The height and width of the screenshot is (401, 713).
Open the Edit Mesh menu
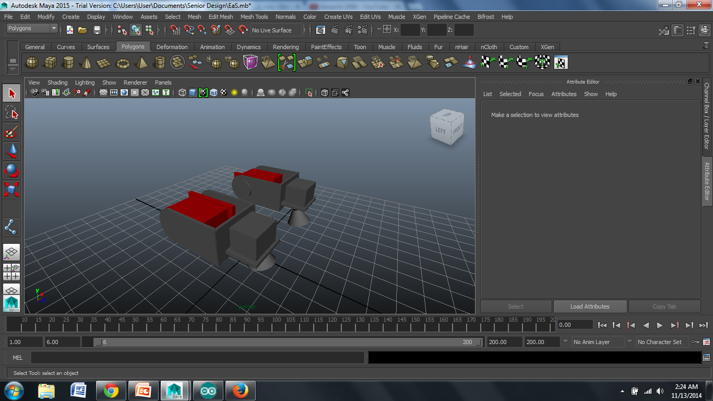click(x=220, y=17)
